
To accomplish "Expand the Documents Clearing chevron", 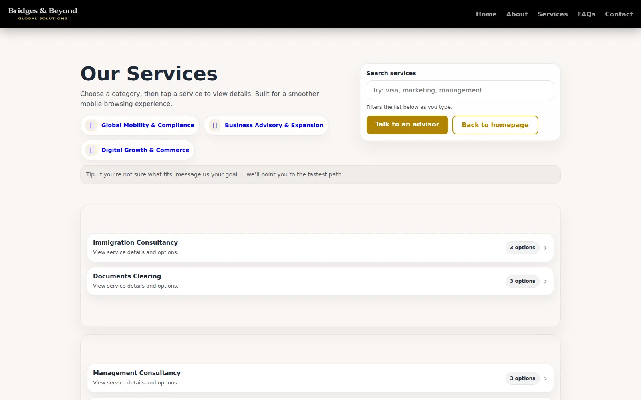I will coord(545,282).
